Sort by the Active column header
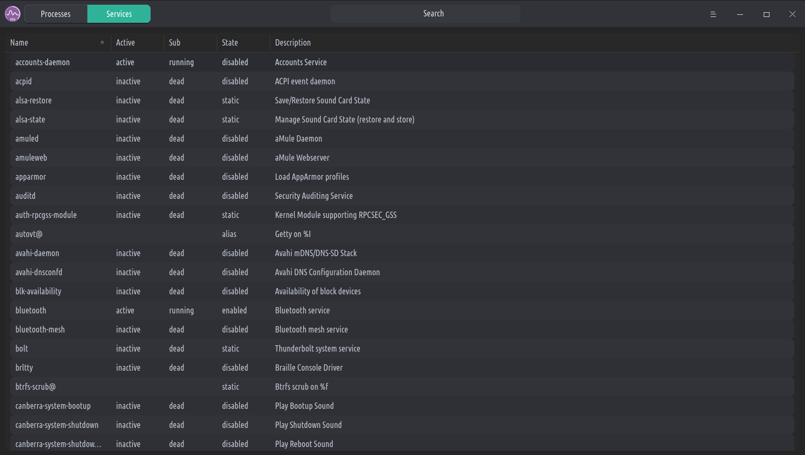This screenshot has width=805, height=455. pos(126,42)
